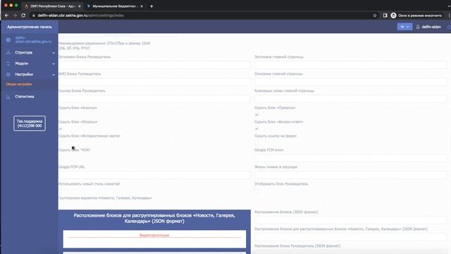Click Жизнь токена в секундах input
Image resolution: width=451 pixels, height=254 pixels.
pos(351,175)
